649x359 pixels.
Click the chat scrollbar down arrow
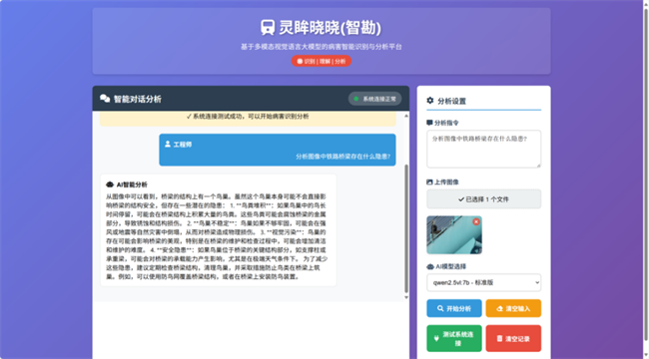pyautogui.click(x=406, y=297)
